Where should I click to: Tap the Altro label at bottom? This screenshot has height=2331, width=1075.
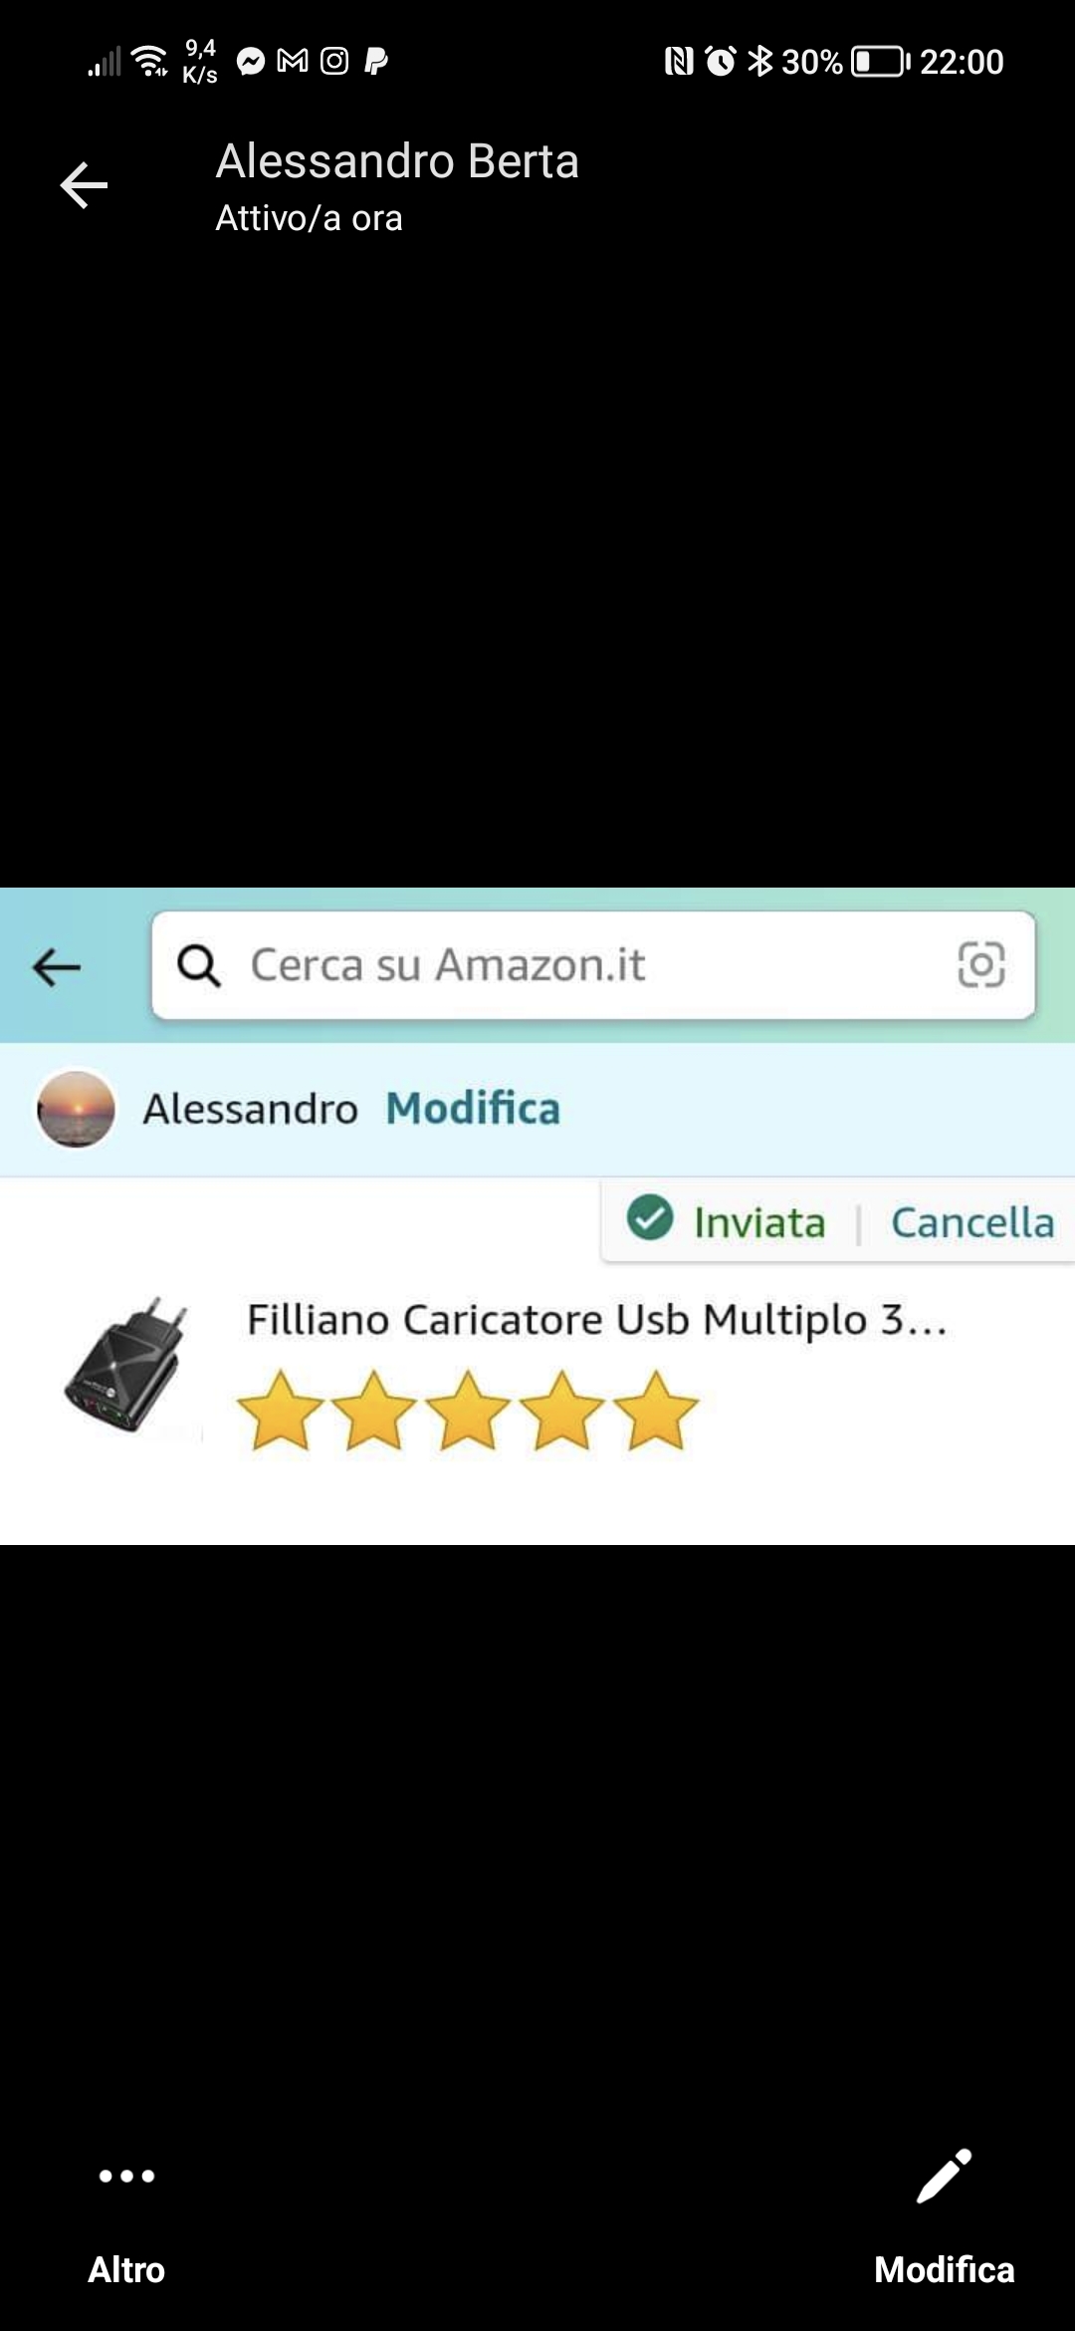coord(126,2269)
